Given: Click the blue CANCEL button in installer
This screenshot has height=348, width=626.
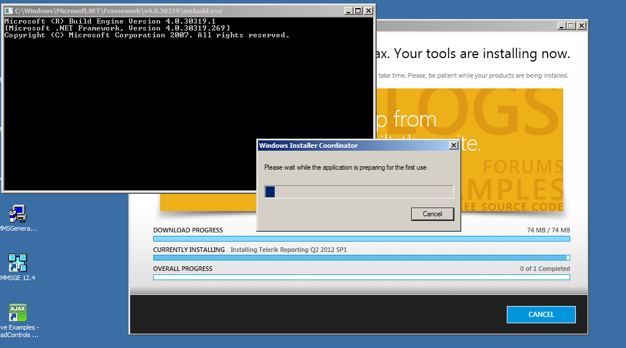Looking at the screenshot, I should click(541, 315).
